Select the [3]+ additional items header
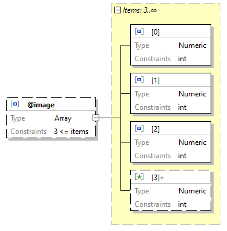227x231 pixels. [x=171, y=177]
